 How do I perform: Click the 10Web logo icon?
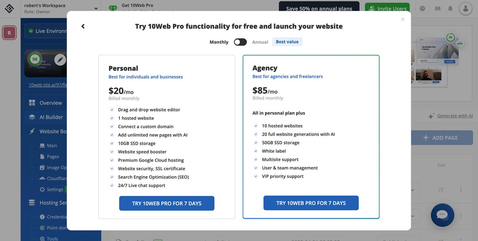10,8
